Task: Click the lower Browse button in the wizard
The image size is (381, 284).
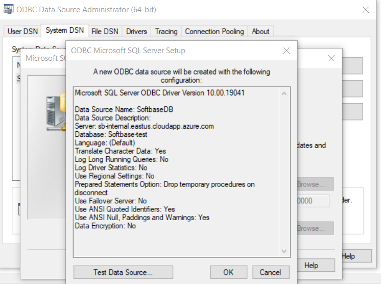Action: tap(315, 228)
